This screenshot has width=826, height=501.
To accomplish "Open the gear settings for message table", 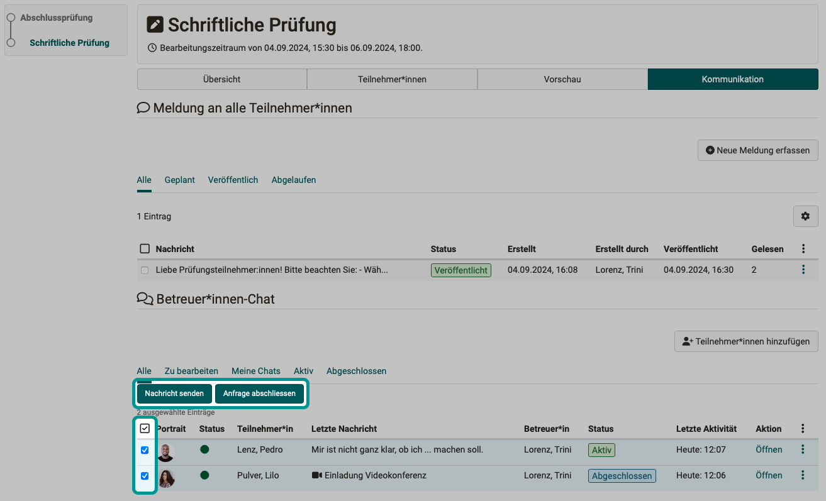I will (805, 216).
